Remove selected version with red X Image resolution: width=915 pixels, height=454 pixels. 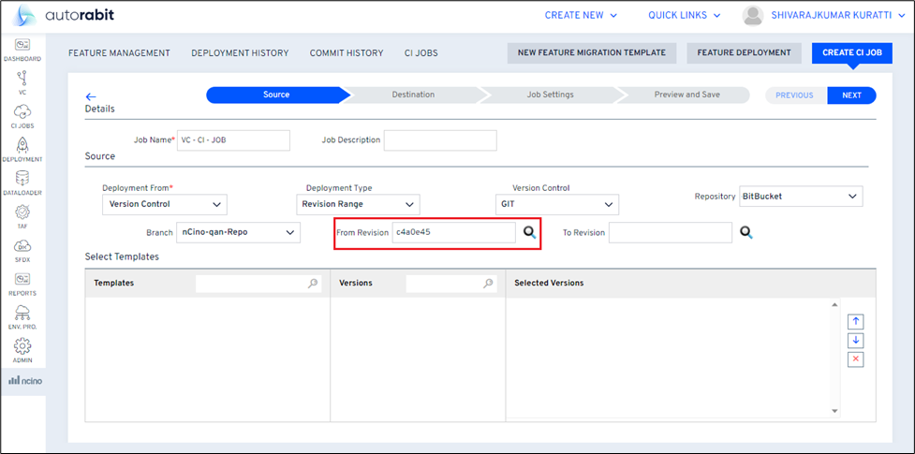click(855, 359)
